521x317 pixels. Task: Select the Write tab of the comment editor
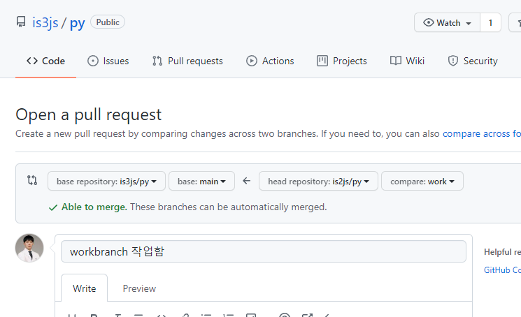pyautogui.click(x=85, y=288)
